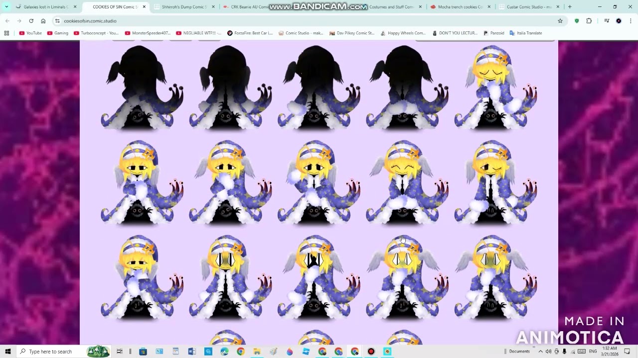The height and width of the screenshot is (358, 638).
Task: Launch Microsoft Word from the taskbar
Action: (192, 352)
